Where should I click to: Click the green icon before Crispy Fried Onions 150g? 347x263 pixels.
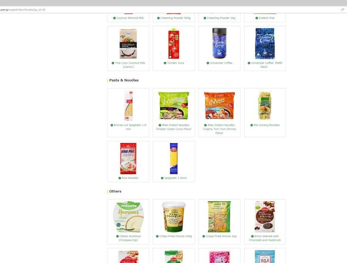(157, 236)
